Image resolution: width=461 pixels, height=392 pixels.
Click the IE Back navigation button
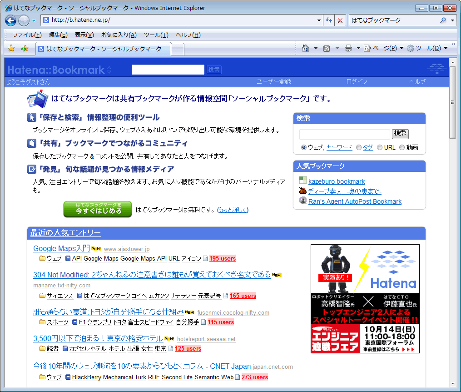[11, 20]
